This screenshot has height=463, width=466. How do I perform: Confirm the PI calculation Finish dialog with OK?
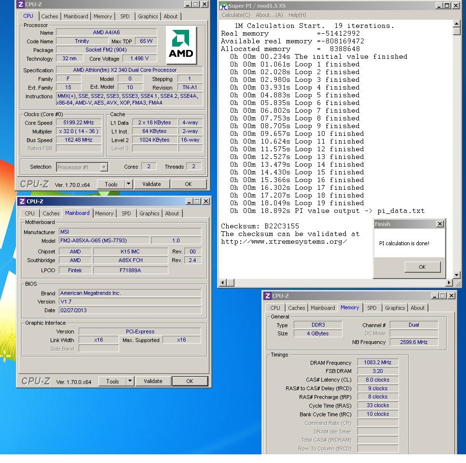point(422,267)
